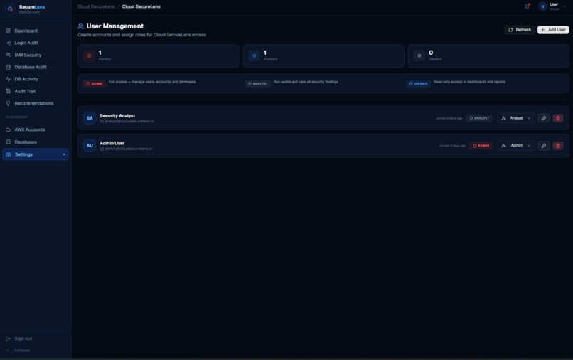
Task: Refresh the user list
Action: coord(519,30)
